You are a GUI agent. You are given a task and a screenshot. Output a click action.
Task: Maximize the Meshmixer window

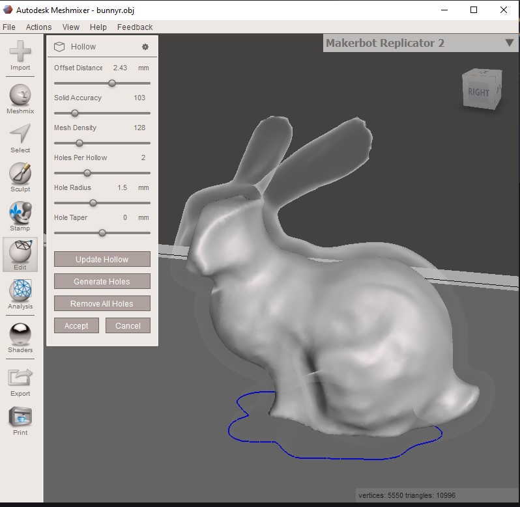tap(474, 10)
